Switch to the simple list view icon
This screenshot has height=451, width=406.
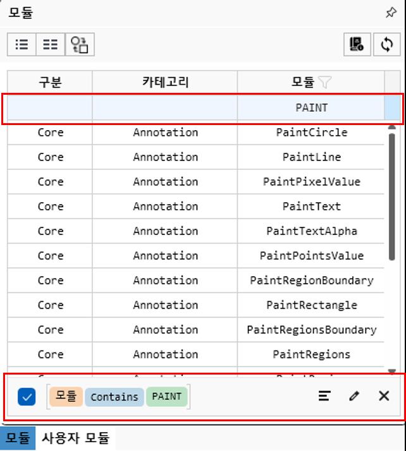[22, 44]
